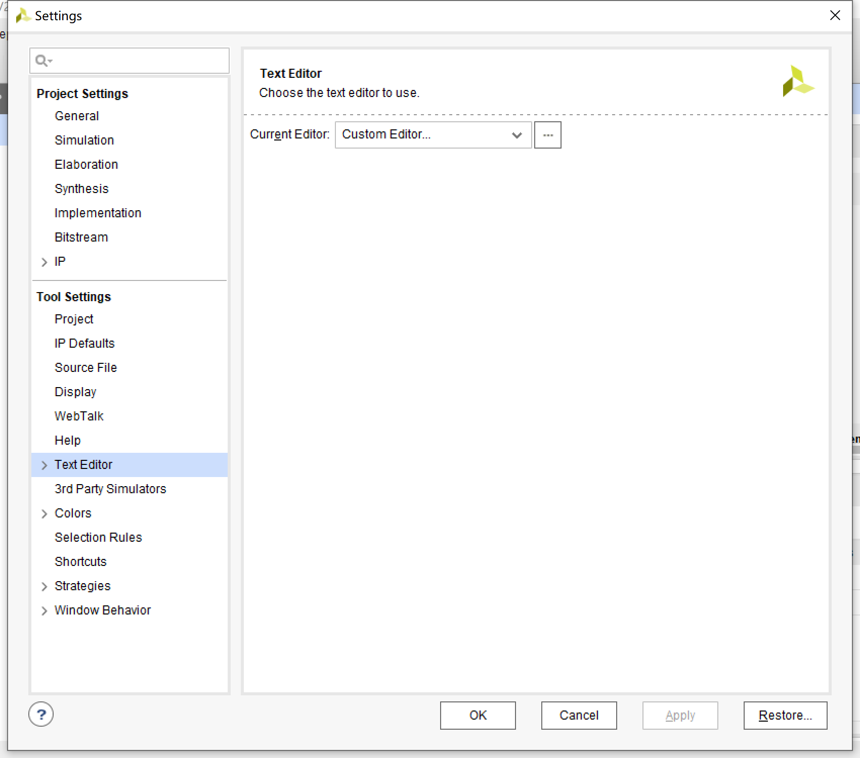This screenshot has width=860, height=758.
Task: Select Help in Tool Settings
Action: [68, 440]
